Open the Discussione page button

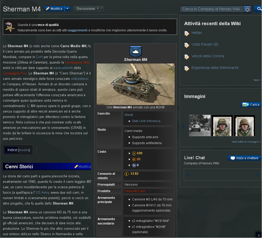[88, 9]
